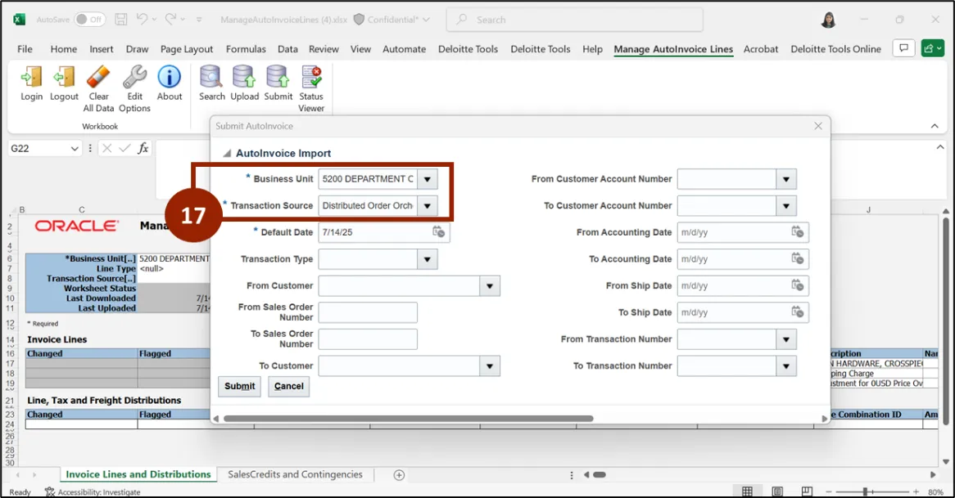
Task: Switch to SalesCredits and Contingencies sheet
Action: point(295,474)
